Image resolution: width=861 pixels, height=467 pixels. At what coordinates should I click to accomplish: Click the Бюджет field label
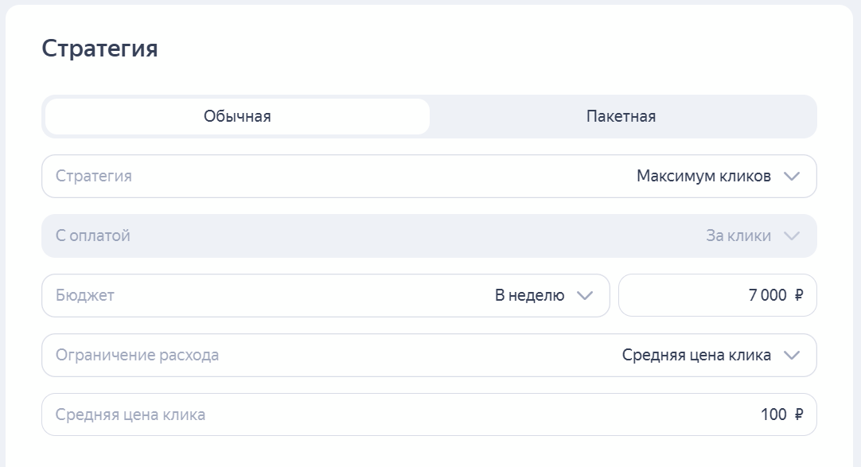coord(85,296)
